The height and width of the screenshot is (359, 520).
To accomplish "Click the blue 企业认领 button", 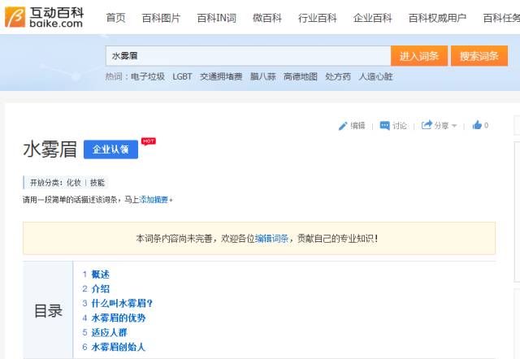I will 110,149.
